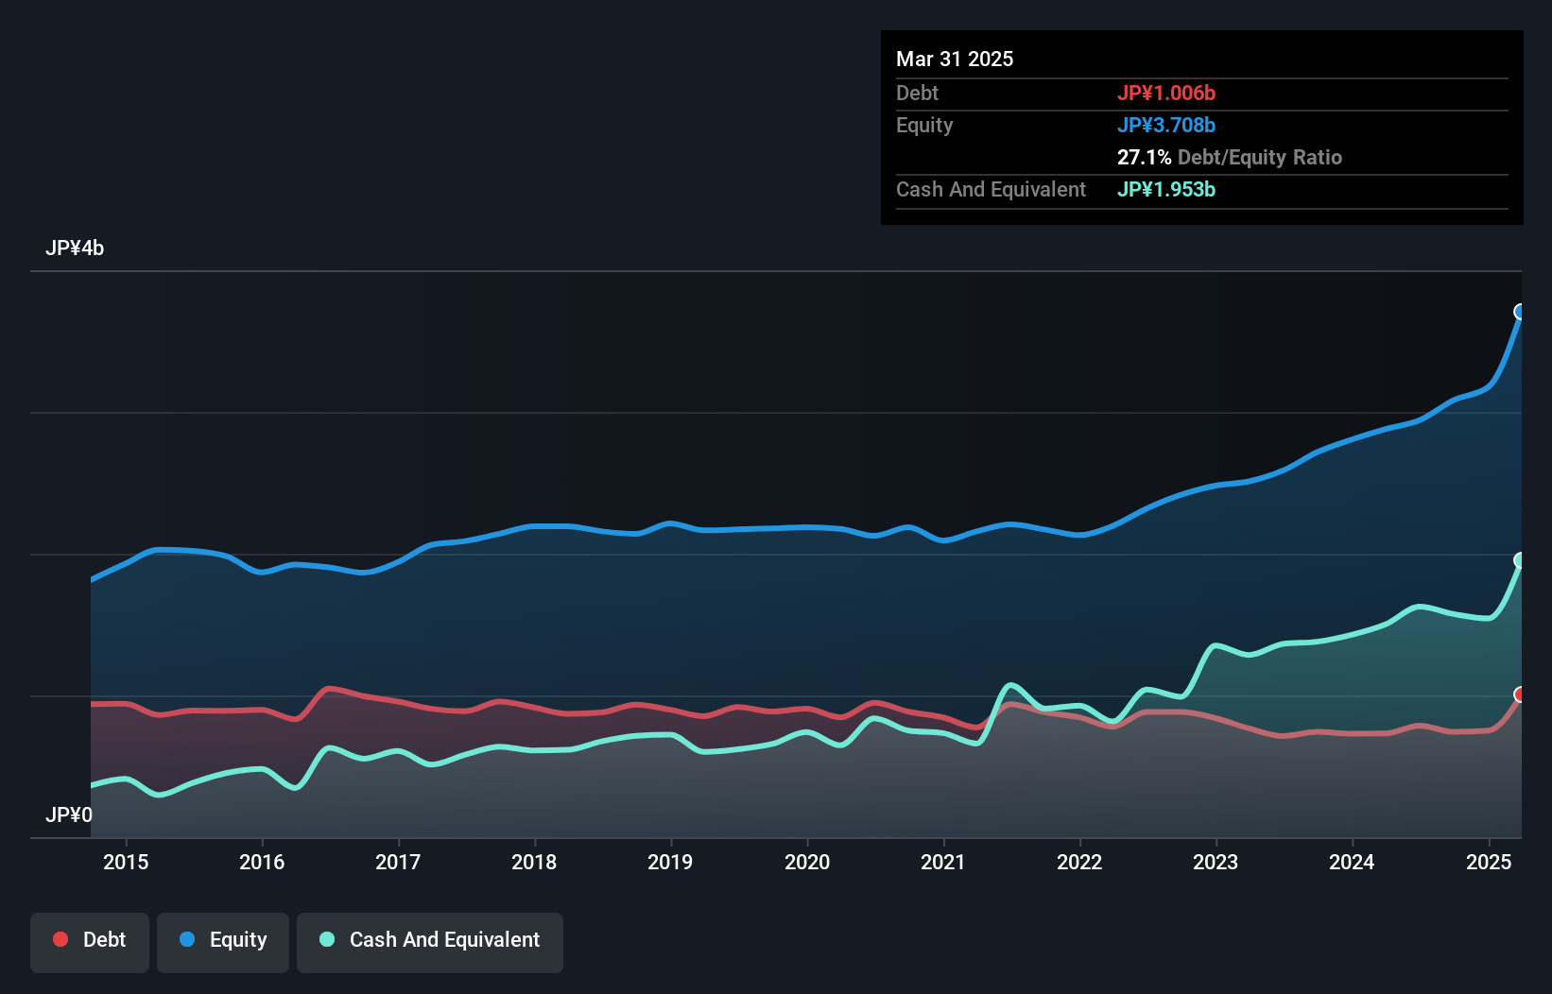Viewport: 1552px width, 994px height.
Task: Click the JP¥3.708b equity value
Action: (1166, 125)
